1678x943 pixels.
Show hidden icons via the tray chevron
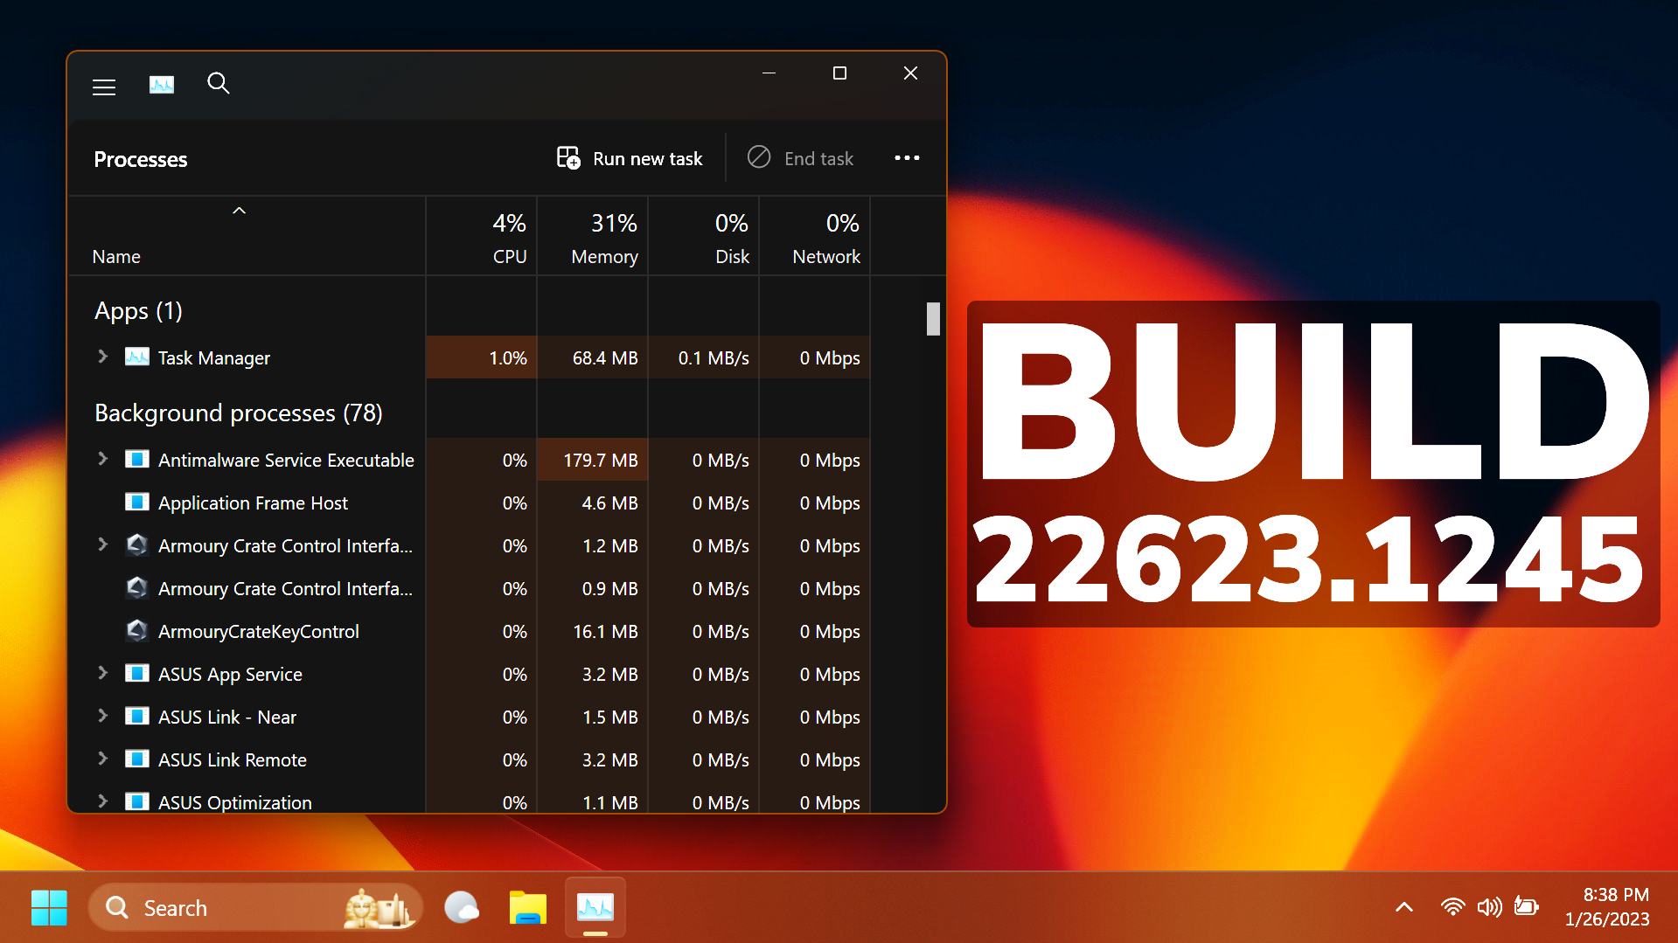pyautogui.click(x=1403, y=906)
